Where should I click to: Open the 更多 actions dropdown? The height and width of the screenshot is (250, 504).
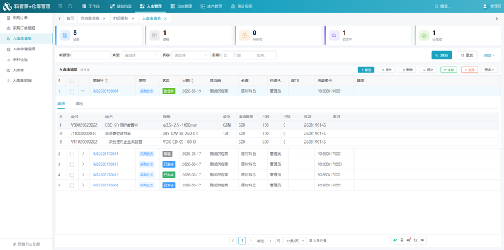click(490, 70)
